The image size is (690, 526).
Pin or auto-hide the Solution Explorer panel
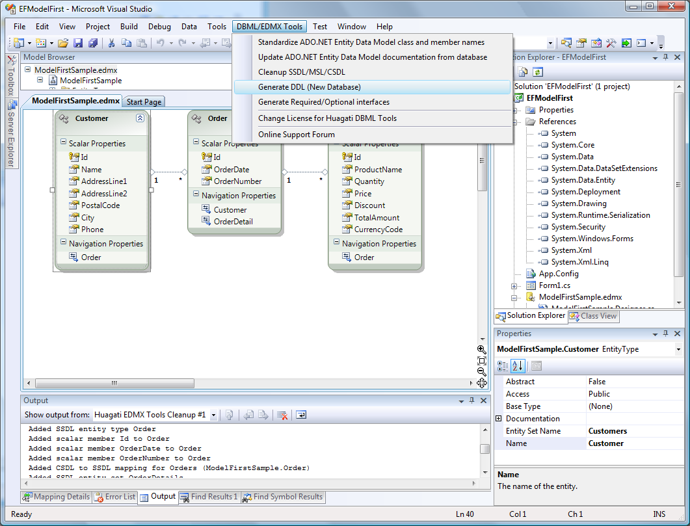(x=666, y=57)
